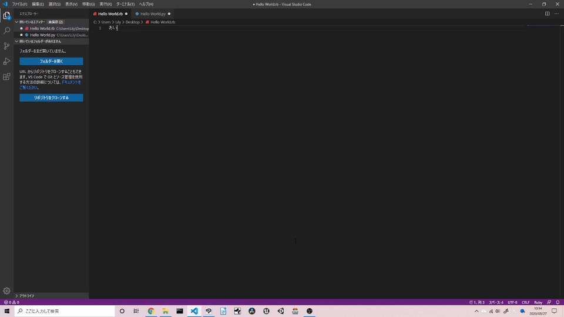The width and height of the screenshot is (564, 317).
Task: Open the Terminal menu
Action: (125, 4)
